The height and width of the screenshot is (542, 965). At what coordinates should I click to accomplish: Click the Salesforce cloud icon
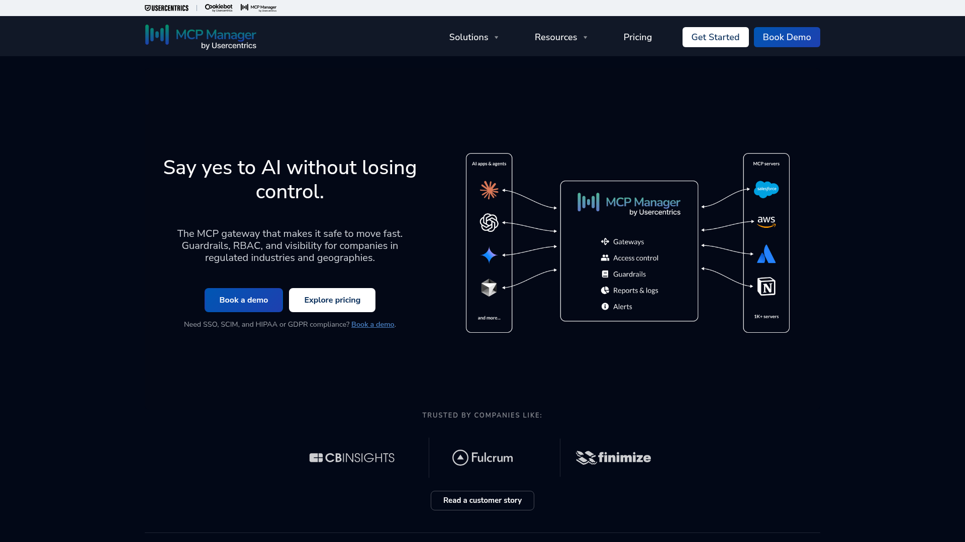coord(766,189)
